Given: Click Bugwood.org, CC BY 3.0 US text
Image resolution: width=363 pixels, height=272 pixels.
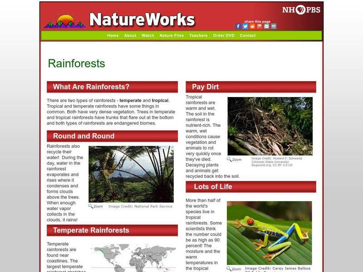Looking at the screenshot, I should pos(272,165).
